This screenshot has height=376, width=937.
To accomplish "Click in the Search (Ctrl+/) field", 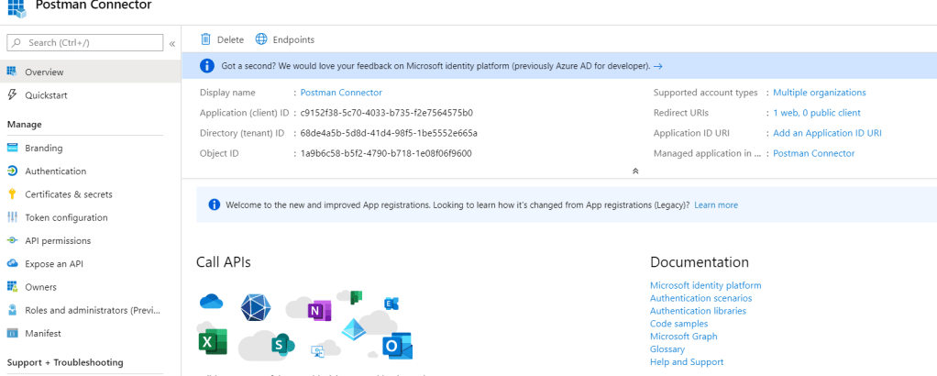I will click(87, 43).
